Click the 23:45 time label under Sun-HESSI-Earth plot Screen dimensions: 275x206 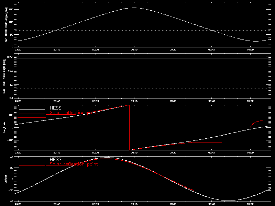pyautogui.click(x=57, y=49)
